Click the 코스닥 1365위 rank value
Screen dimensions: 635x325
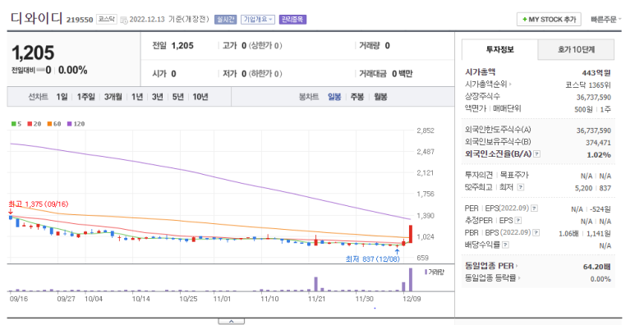pyautogui.click(x=588, y=85)
